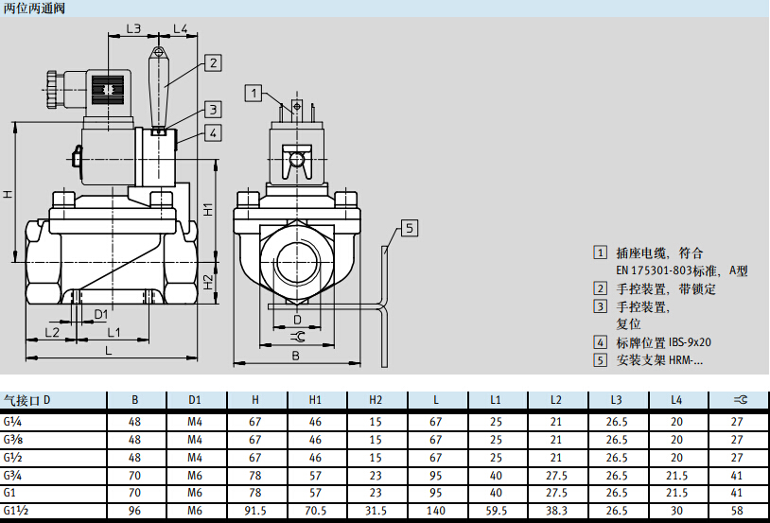This screenshot has width=770, height=523.
Task: Select the L3 column header in table
Action: (617, 400)
